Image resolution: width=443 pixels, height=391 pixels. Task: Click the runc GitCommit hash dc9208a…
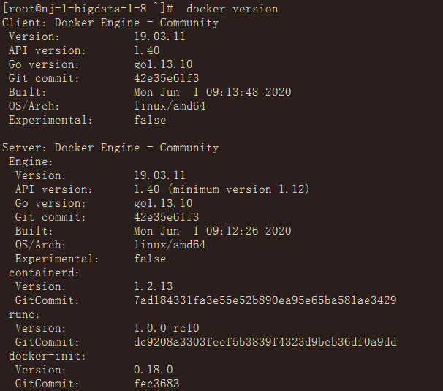[x=265, y=342]
